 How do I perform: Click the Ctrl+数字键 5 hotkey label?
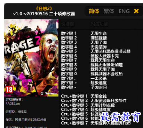(x=74, y=114)
